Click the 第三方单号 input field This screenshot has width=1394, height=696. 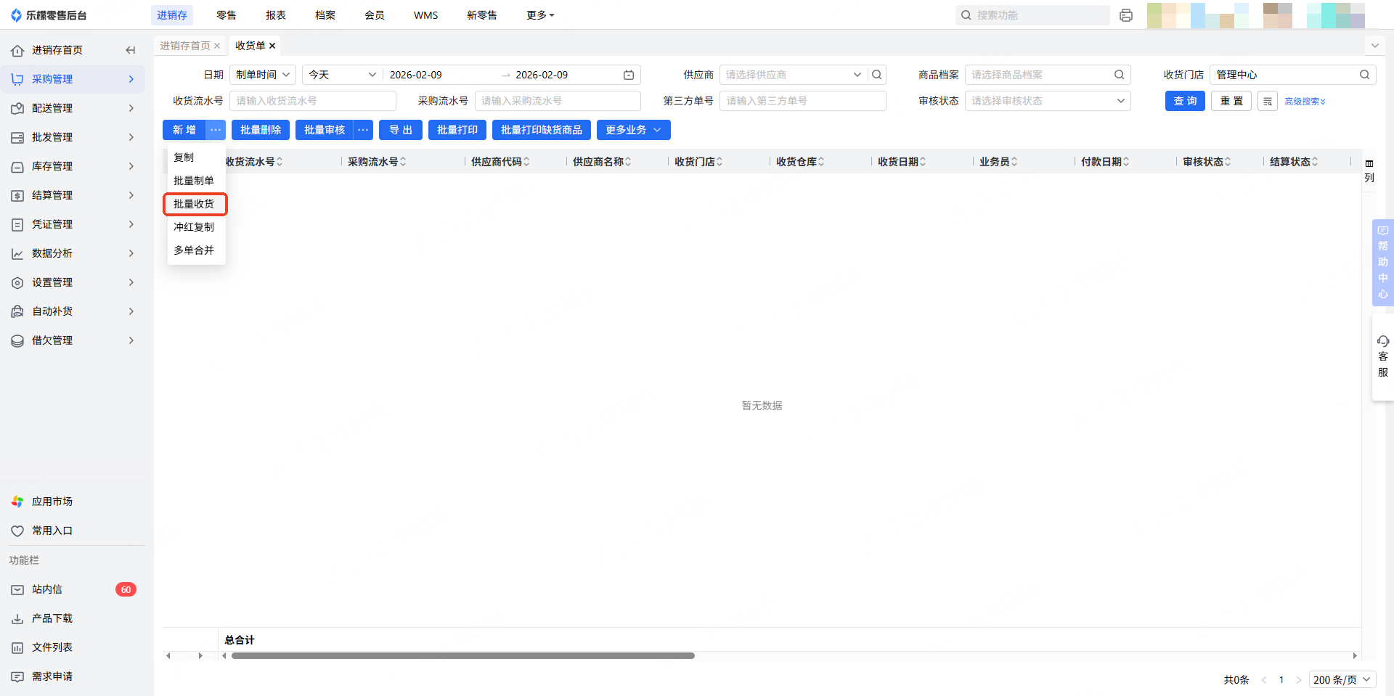(803, 101)
